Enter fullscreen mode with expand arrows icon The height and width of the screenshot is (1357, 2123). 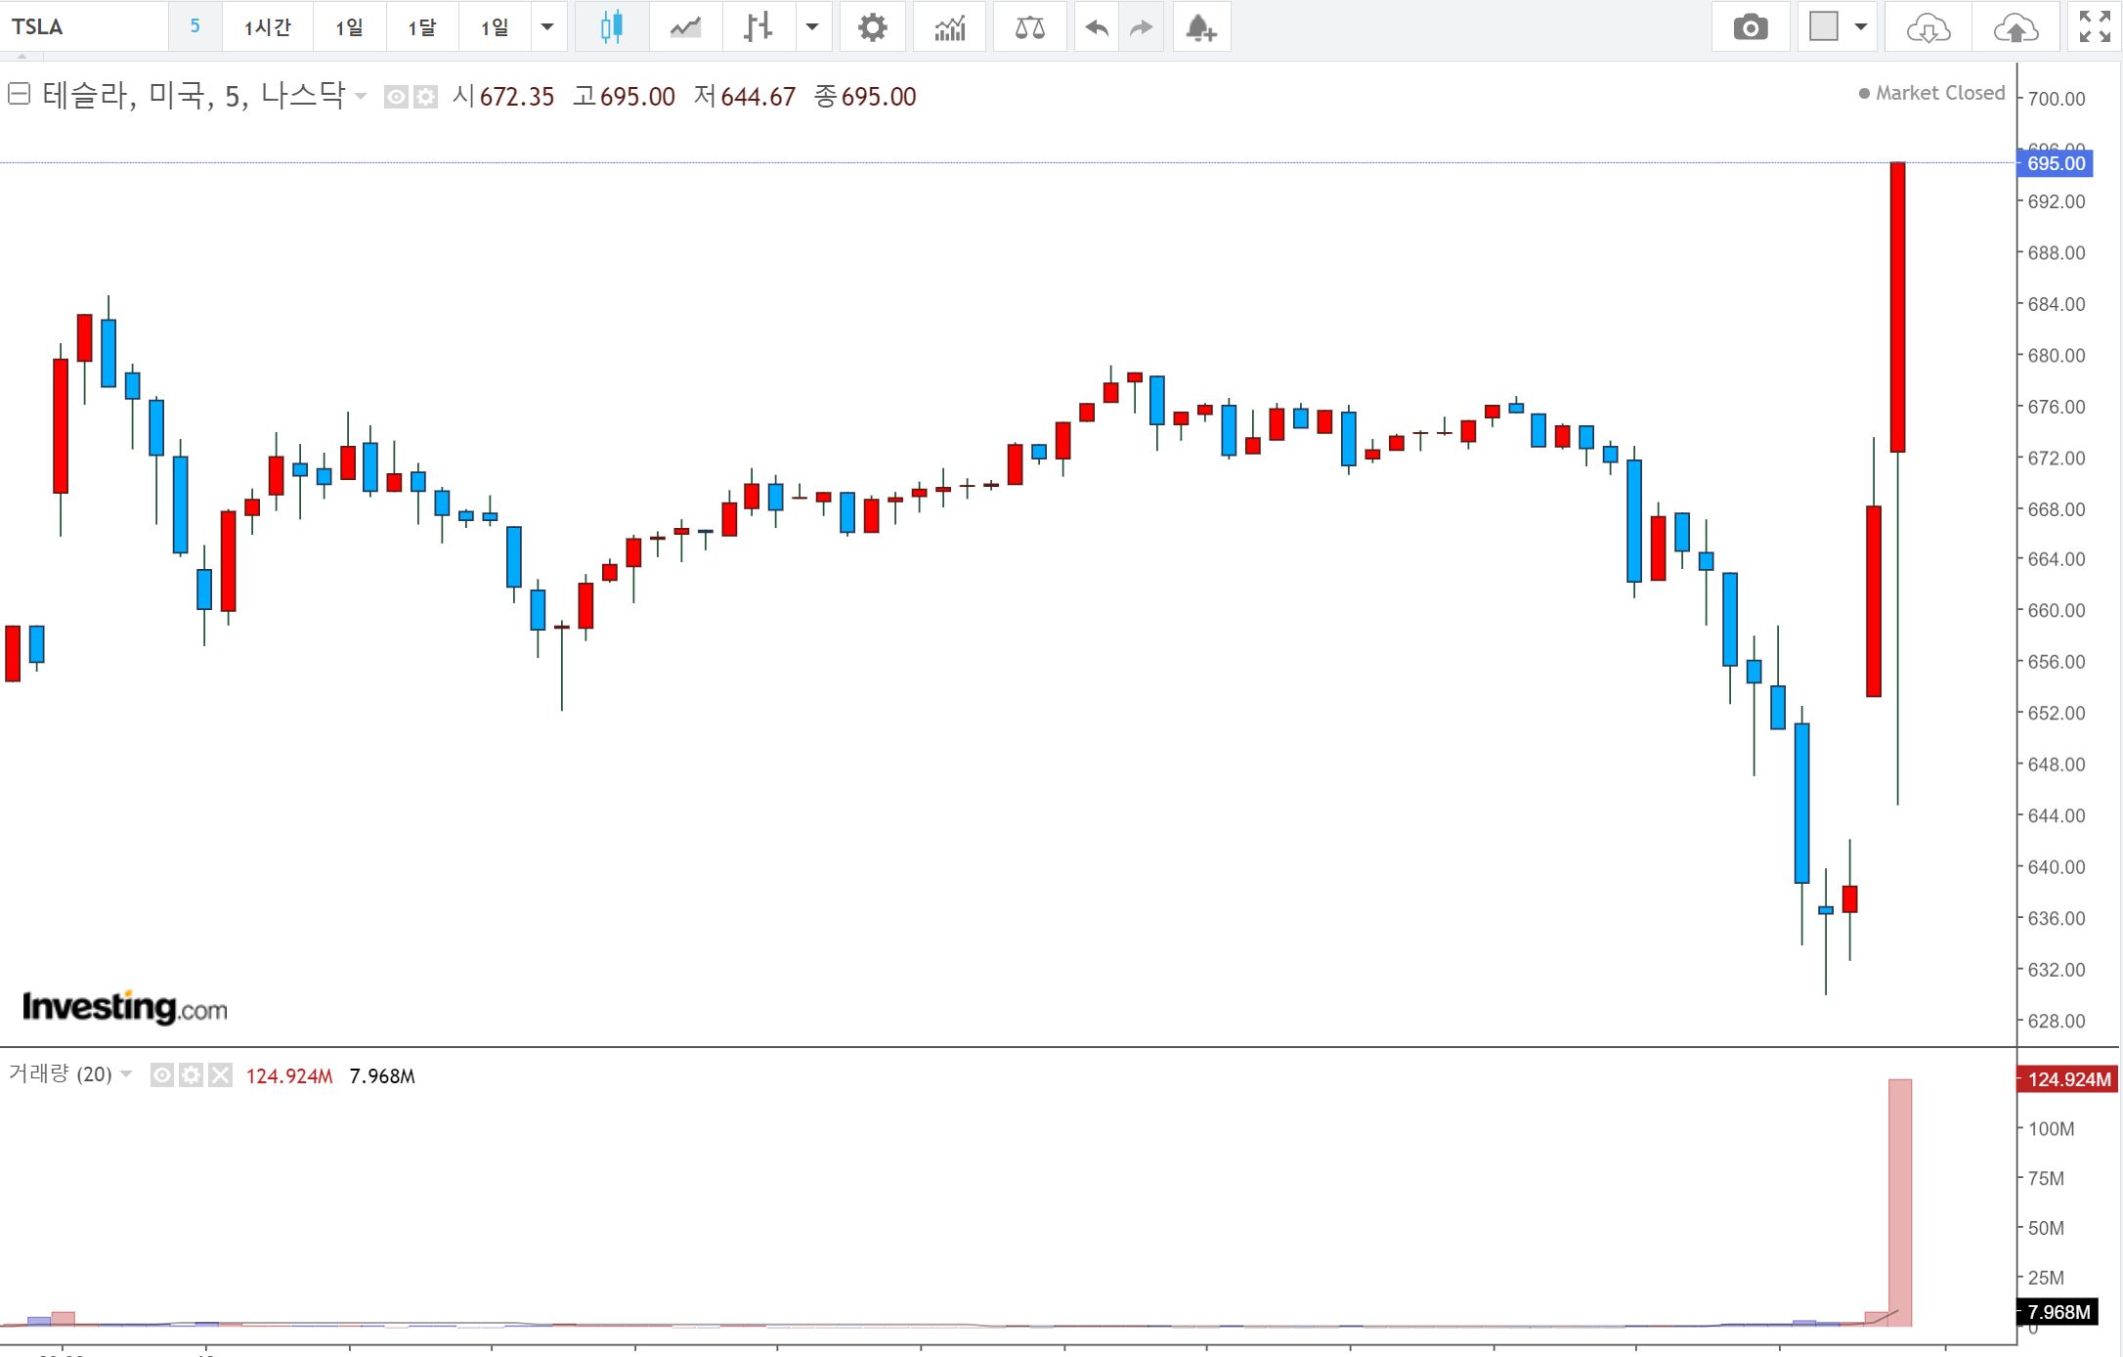(2095, 26)
